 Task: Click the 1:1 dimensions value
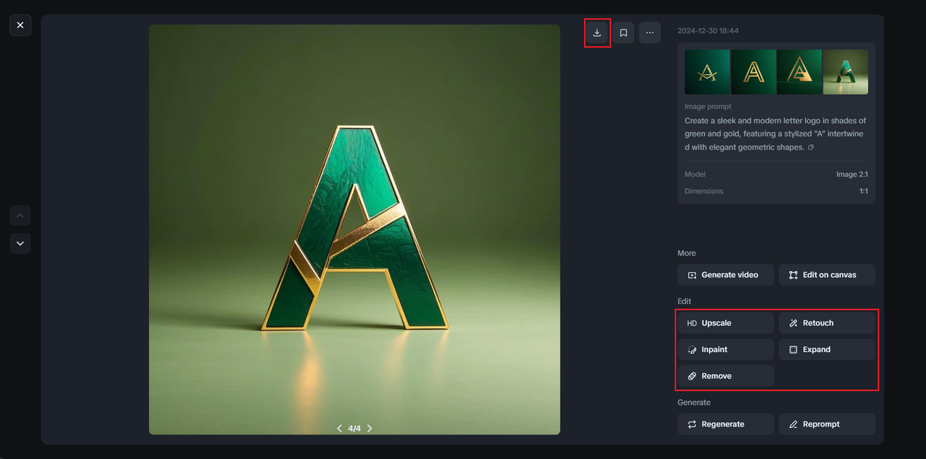tap(864, 192)
